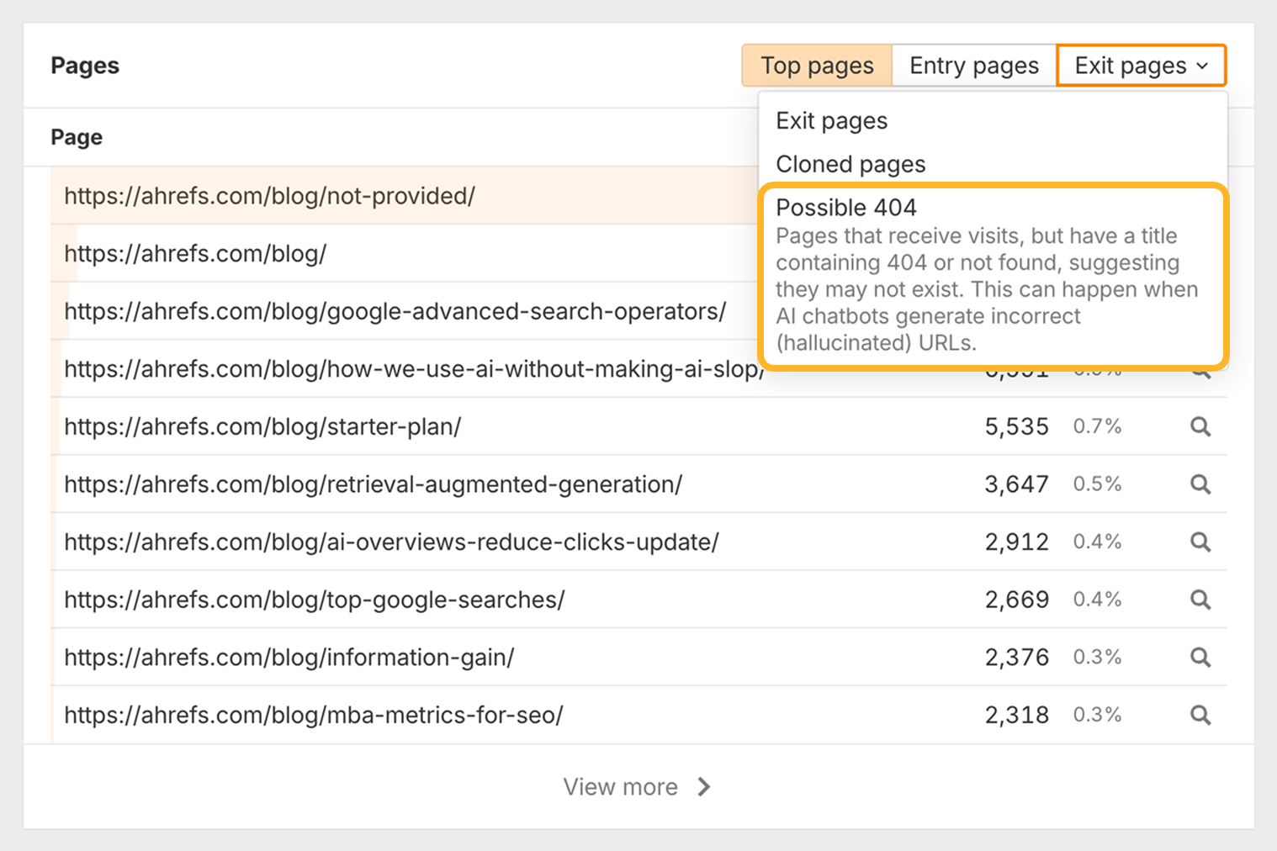Click the magnifier icon for ai-overviews-reduce-clicks-update row
The height and width of the screenshot is (851, 1277).
point(1200,542)
